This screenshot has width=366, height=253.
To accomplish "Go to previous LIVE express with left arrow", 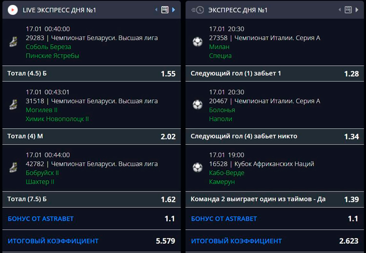I will pyautogui.click(x=156, y=10).
